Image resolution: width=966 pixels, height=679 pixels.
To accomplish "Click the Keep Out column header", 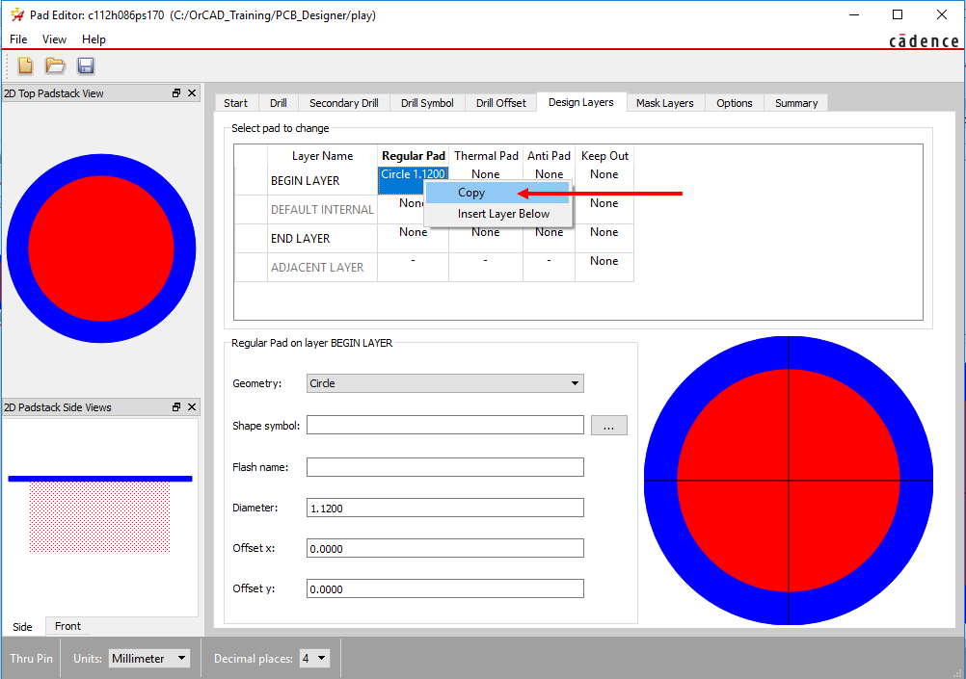I will click(x=604, y=156).
